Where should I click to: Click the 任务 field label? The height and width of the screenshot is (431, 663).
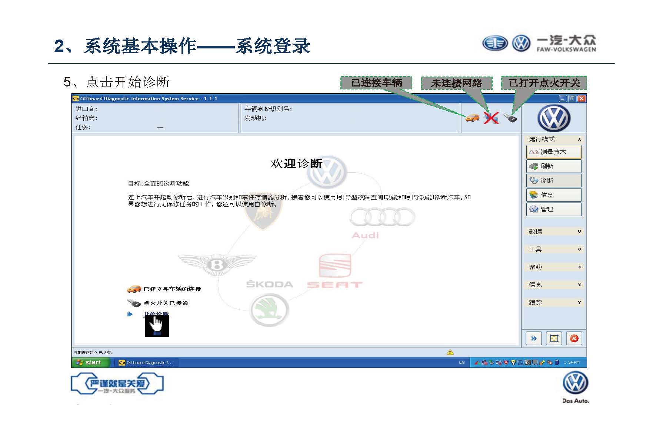pos(83,127)
